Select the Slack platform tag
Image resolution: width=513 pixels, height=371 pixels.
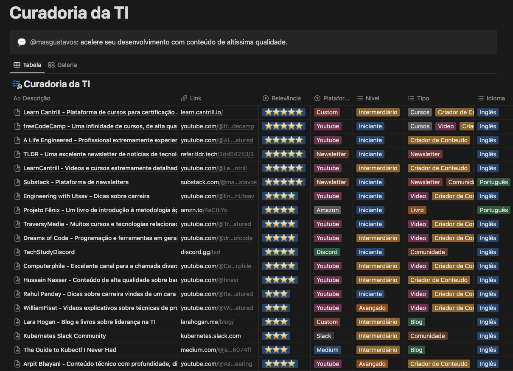click(x=324, y=336)
